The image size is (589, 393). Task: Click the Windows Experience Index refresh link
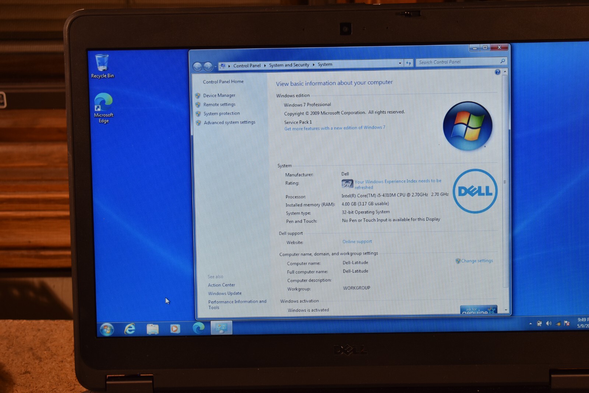pyautogui.click(x=398, y=184)
